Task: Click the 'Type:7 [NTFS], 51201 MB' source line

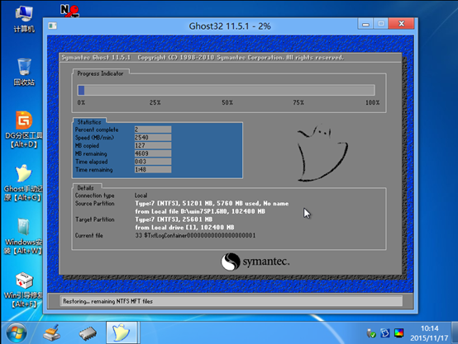Action: [212, 203]
